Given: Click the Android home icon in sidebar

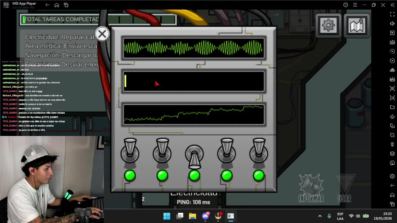Looking at the screenshot, I should coord(392,195).
